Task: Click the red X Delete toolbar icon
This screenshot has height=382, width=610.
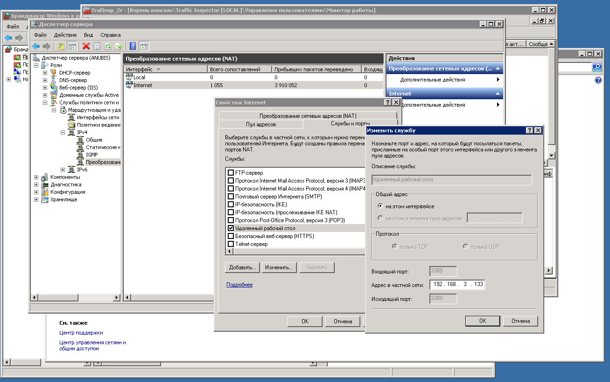Action: 86,46
